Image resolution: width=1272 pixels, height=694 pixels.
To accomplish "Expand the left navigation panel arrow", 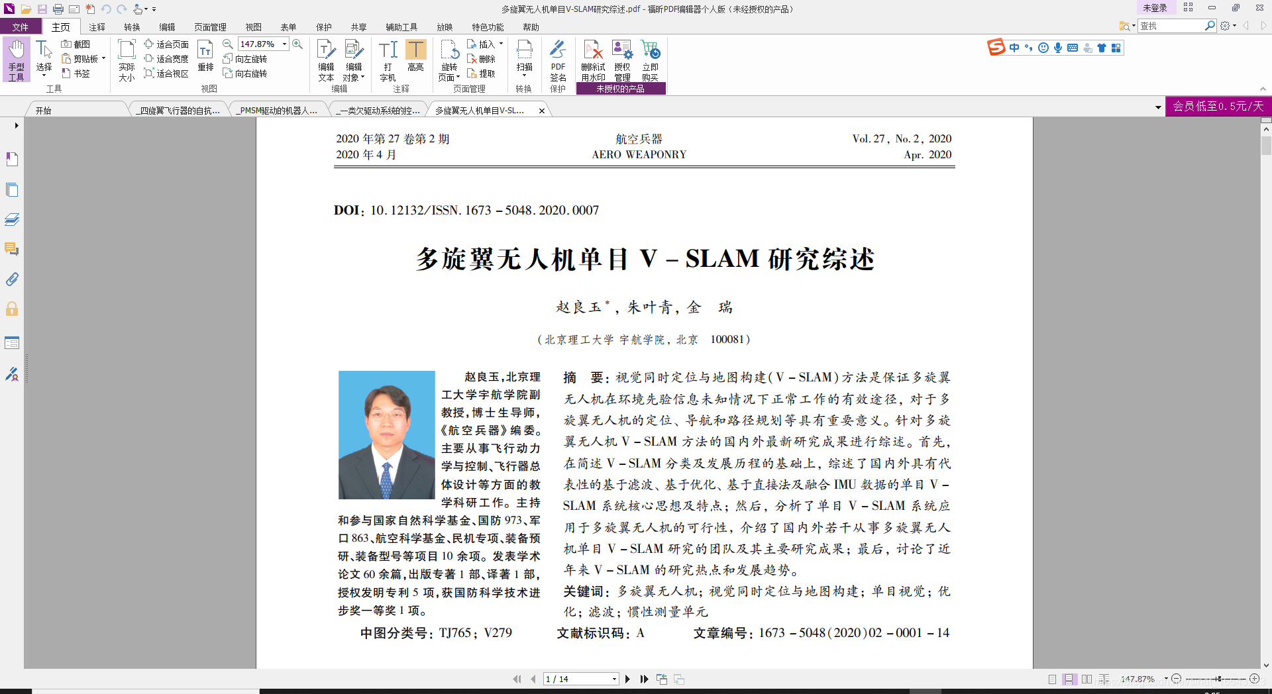I will (x=17, y=125).
